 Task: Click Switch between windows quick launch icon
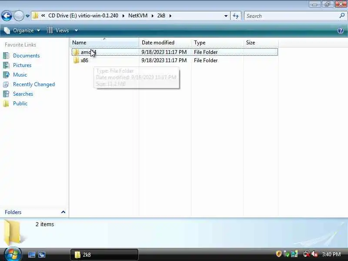[42, 254]
